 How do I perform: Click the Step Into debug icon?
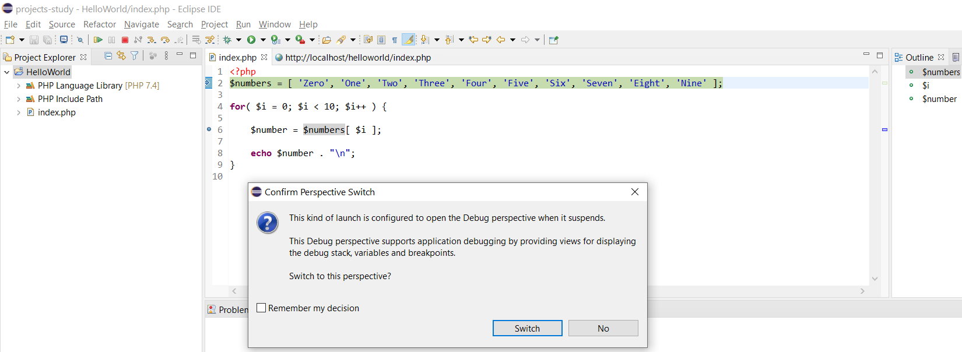[x=152, y=40]
